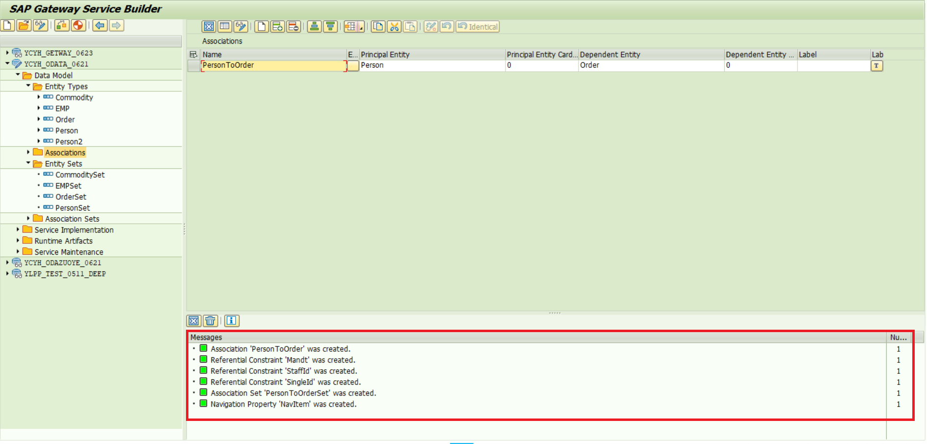Click the green Forward arrow icon
Screen dimensions: 927x444
(116, 26)
